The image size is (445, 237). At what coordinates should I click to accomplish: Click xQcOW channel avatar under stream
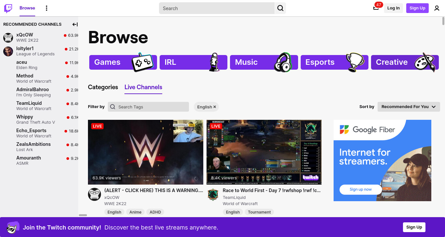[x=94, y=194]
